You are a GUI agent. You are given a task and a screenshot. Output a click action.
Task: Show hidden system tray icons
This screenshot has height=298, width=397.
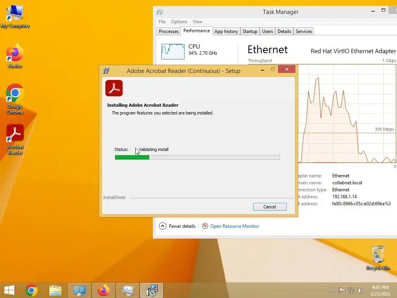(x=332, y=291)
